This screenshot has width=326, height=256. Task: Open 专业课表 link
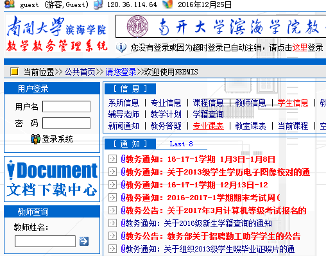pos(208,126)
